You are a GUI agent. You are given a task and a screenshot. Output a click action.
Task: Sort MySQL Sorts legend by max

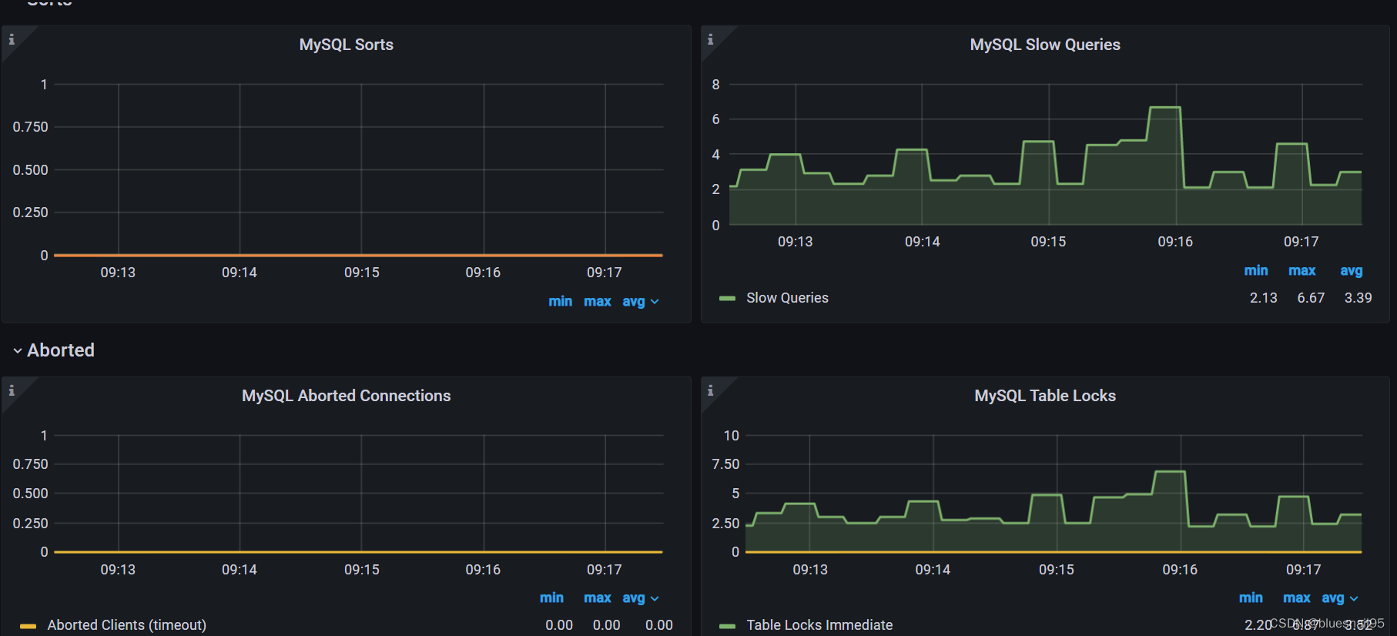point(597,301)
